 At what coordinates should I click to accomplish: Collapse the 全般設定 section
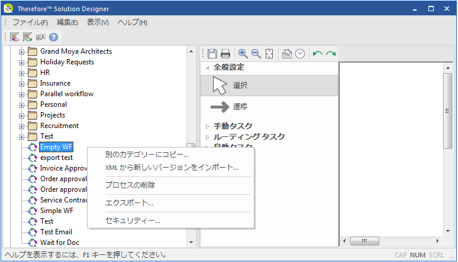click(x=207, y=68)
